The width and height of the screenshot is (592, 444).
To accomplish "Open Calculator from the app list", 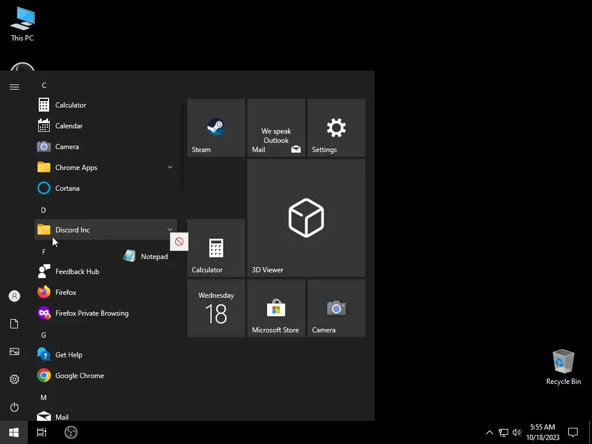I will 106,105.
